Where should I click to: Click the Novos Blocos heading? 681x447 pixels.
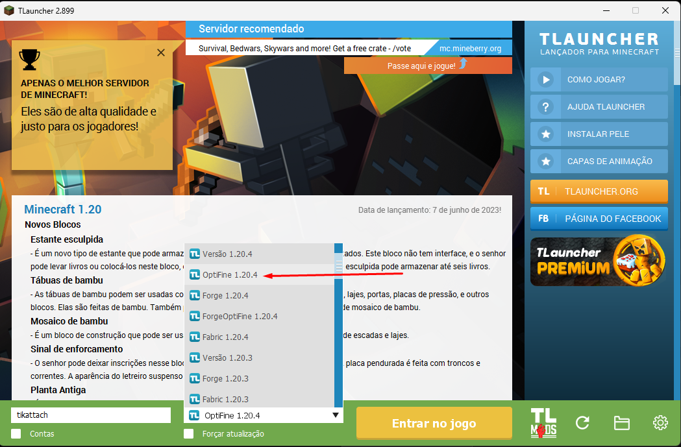53,224
